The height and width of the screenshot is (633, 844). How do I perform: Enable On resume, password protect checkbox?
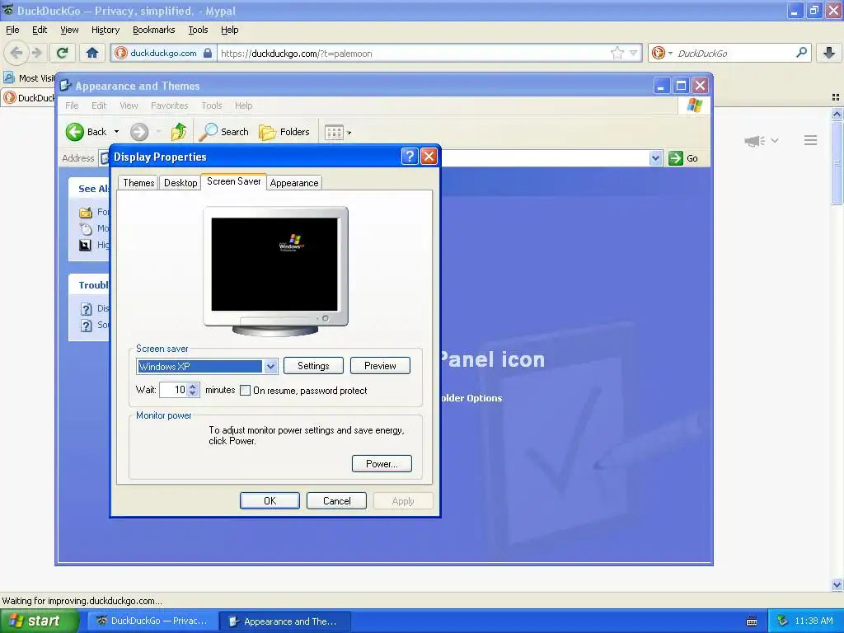point(245,390)
